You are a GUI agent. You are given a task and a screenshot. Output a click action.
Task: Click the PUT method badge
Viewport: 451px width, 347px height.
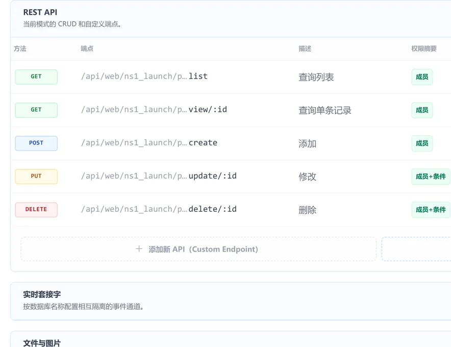(x=36, y=177)
